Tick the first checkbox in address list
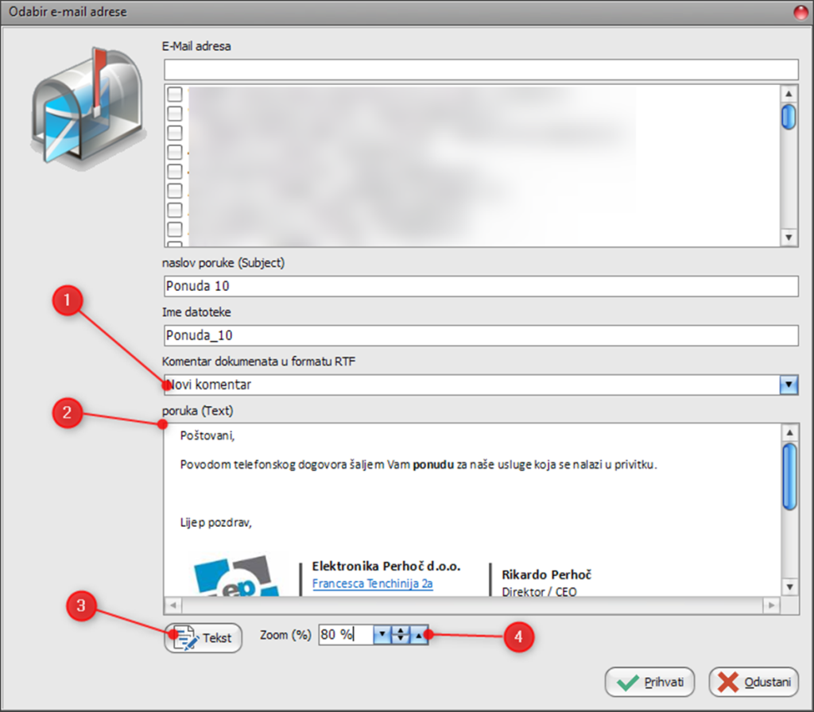The height and width of the screenshot is (712, 814). tap(175, 95)
